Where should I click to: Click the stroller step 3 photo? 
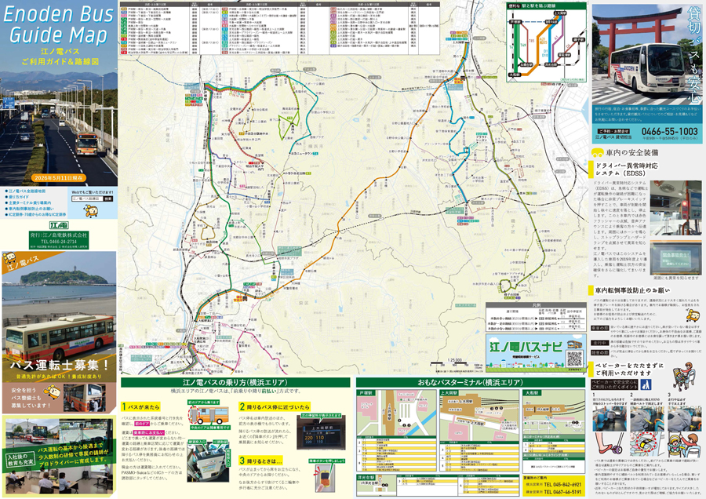684,418
